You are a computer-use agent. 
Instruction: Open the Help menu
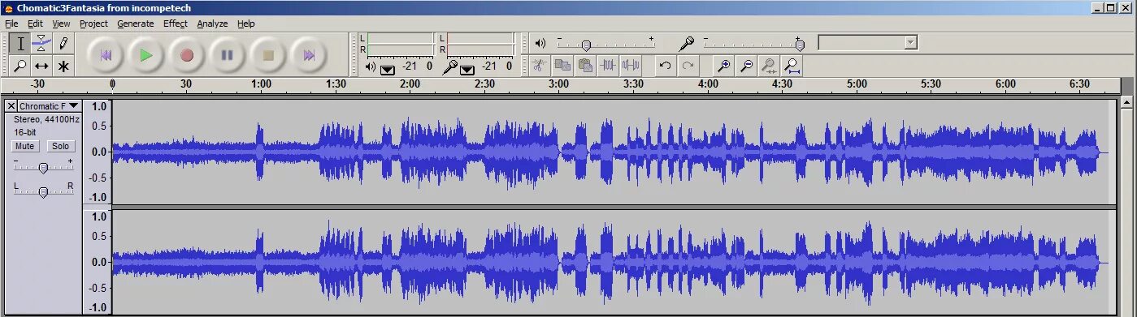point(245,24)
